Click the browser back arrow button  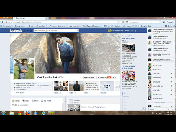tap(3, 22)
